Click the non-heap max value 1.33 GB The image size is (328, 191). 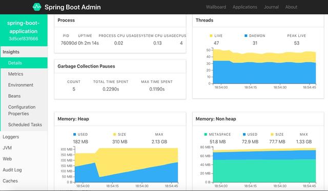click(304, 142)
